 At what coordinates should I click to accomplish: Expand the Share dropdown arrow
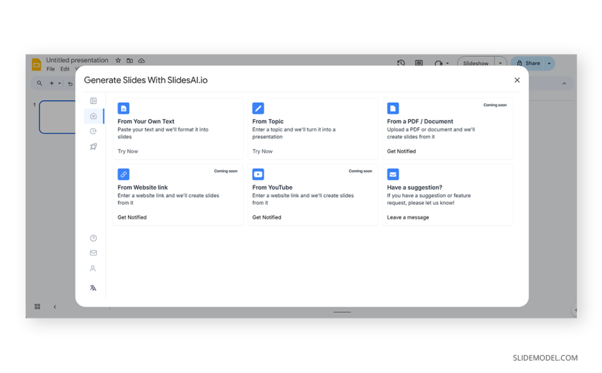click(x=549, y=64)
